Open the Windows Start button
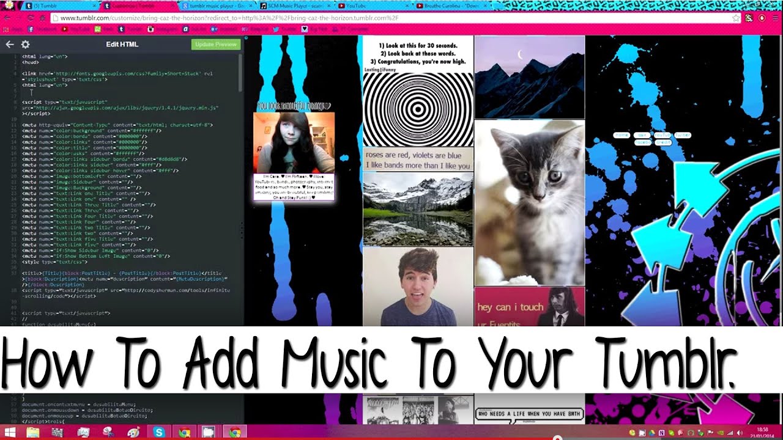 (10, 432)
